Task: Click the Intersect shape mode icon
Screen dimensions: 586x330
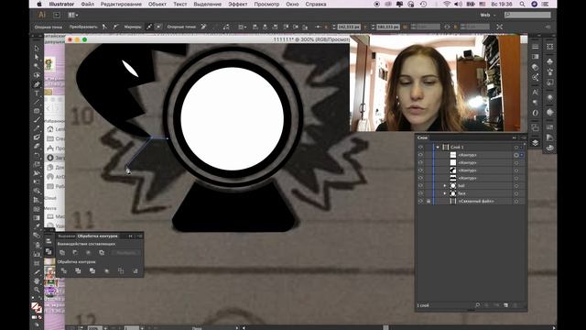Action: coord(89,253)
